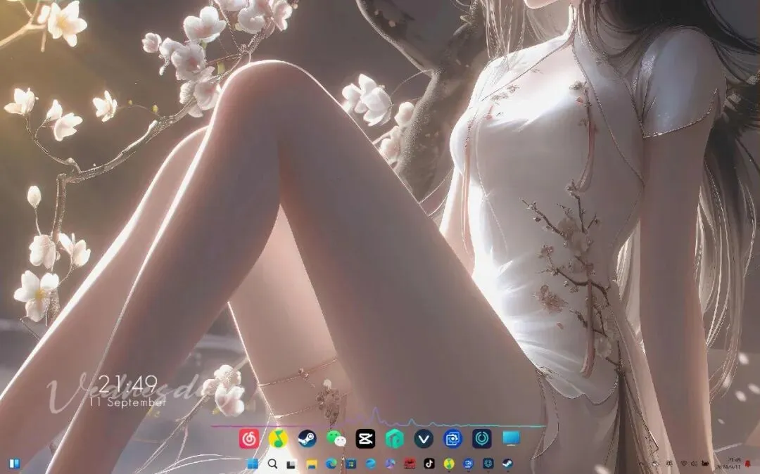Image resolution: width=760 pixels, height=474 pixels.
Task: Open Task View on the taskbar
Action: point(291,464)
